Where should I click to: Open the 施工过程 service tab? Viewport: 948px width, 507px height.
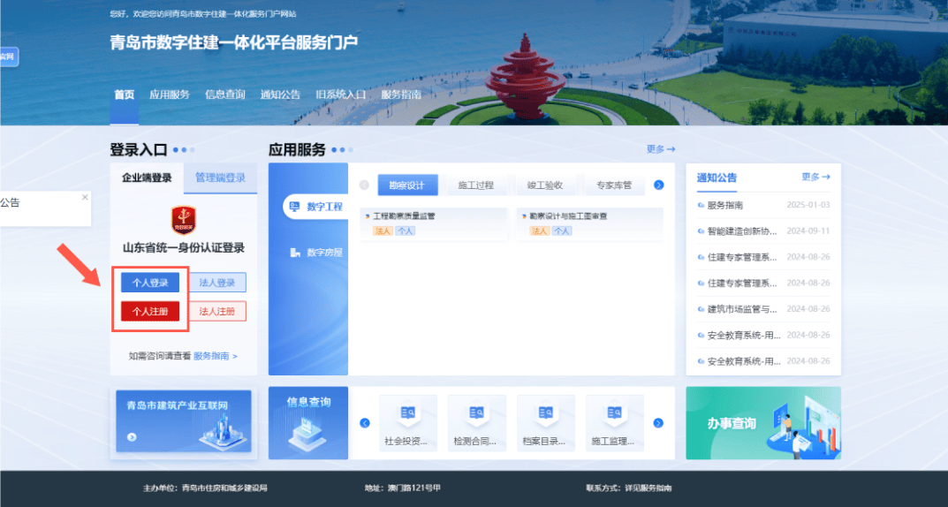coord(475,185)
